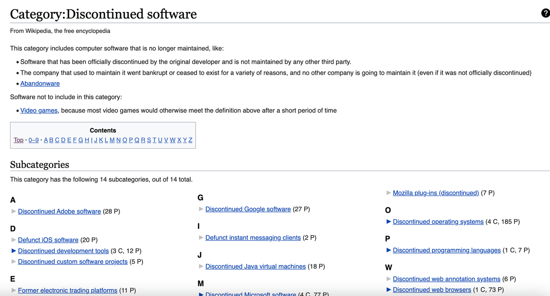Jump to letter Q in Contents index
Screen dimensions: 550x296
(x=137, y=140)
